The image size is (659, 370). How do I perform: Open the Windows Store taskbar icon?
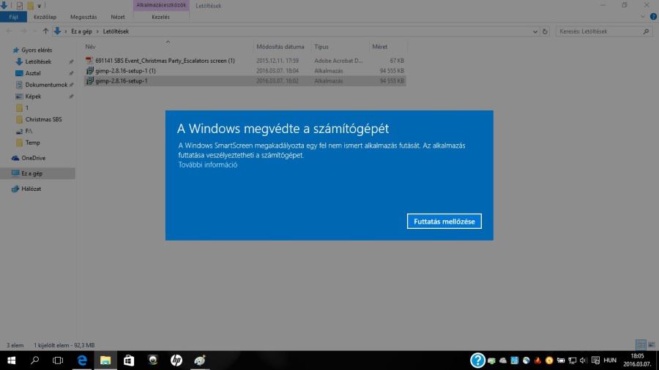129,360
